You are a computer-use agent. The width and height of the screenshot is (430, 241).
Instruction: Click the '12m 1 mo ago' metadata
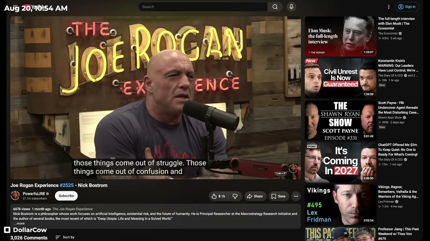390,165
